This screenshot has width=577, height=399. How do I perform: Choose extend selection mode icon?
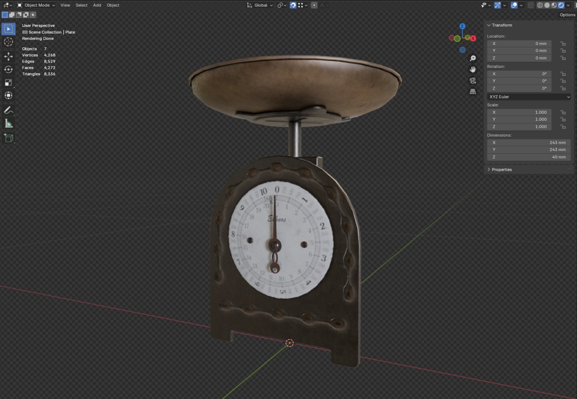[12, 15]
